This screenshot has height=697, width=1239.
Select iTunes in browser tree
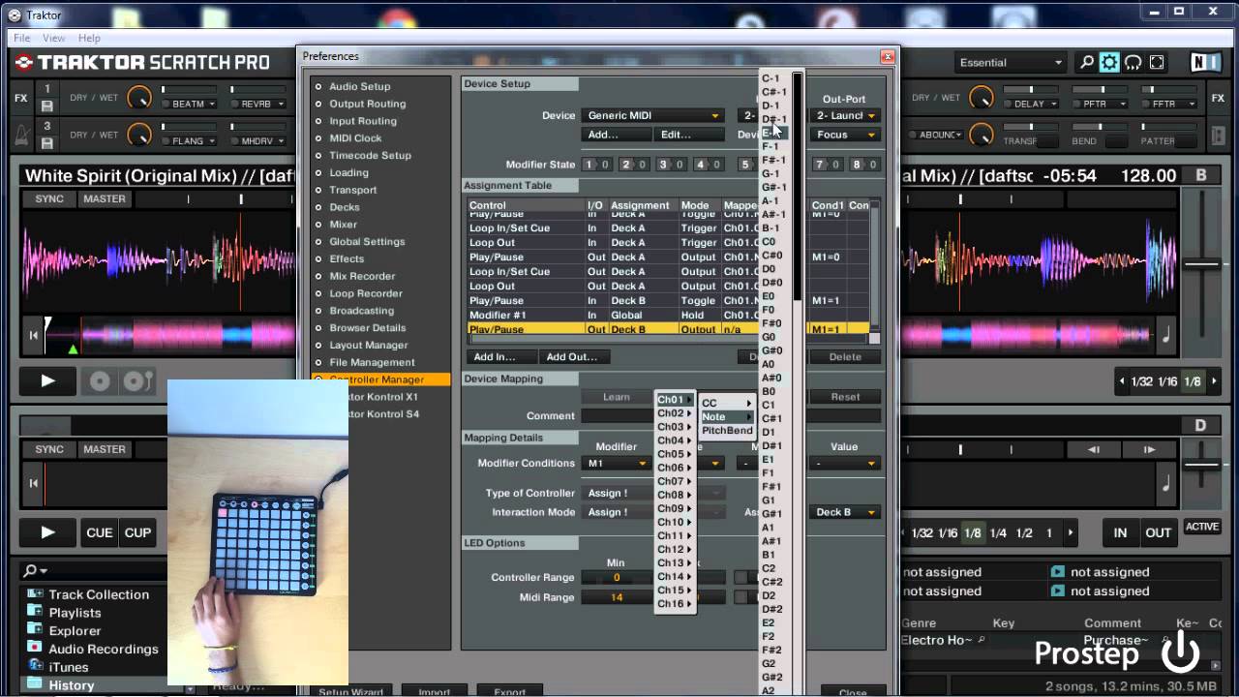coord(68,668)
